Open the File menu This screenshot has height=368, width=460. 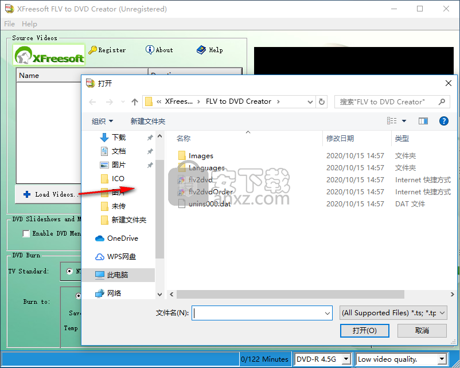coord(9,24)
